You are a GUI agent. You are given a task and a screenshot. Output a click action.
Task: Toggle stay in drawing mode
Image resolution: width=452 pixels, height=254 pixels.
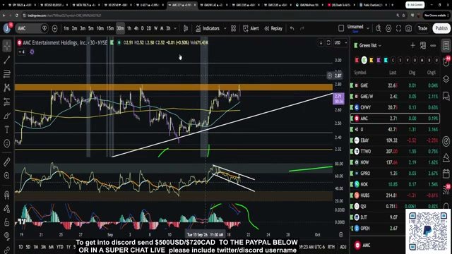[x=7, y=209]
